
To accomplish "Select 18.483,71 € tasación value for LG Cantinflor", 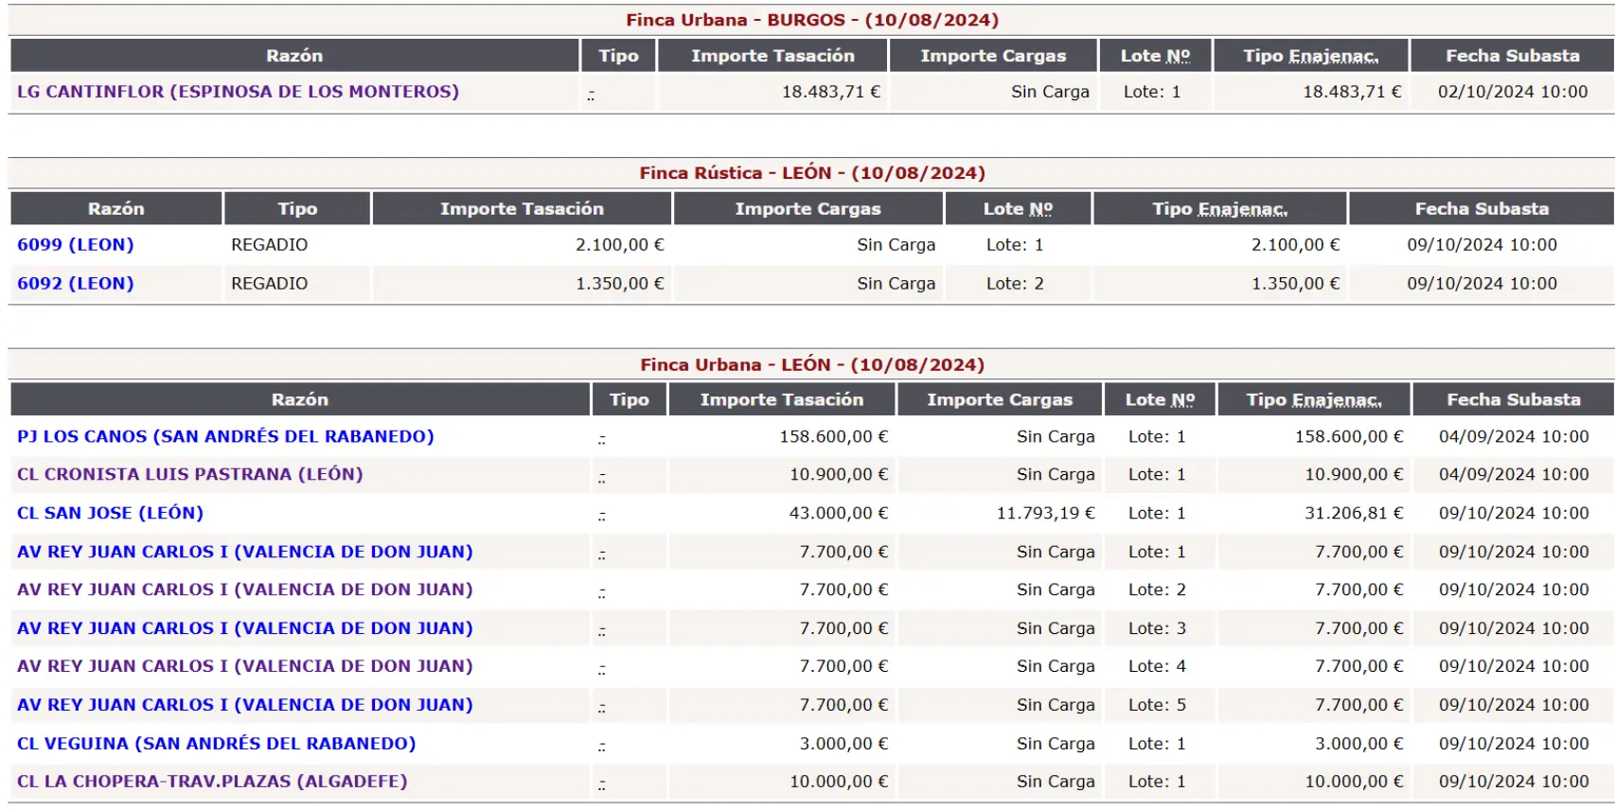I will [x=831, y=92].
